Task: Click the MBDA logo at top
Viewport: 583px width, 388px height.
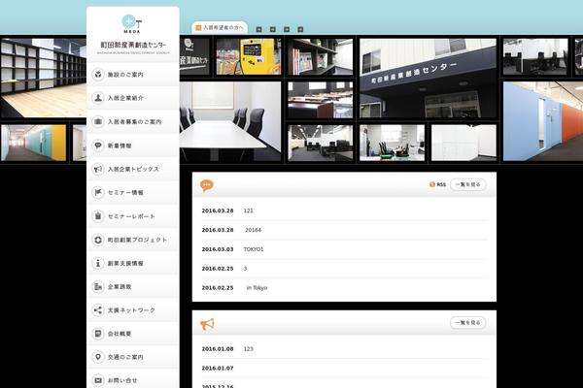Action: tap(132, 24)
